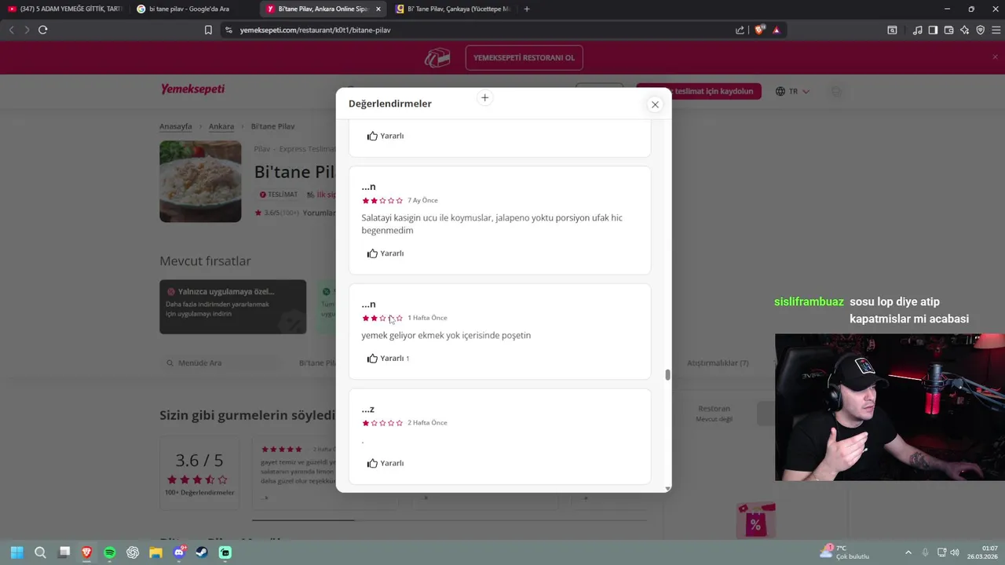
Task: Click the 'Yalnızca uygulamaya özel' offer card
Action: [x=233, y=307]
